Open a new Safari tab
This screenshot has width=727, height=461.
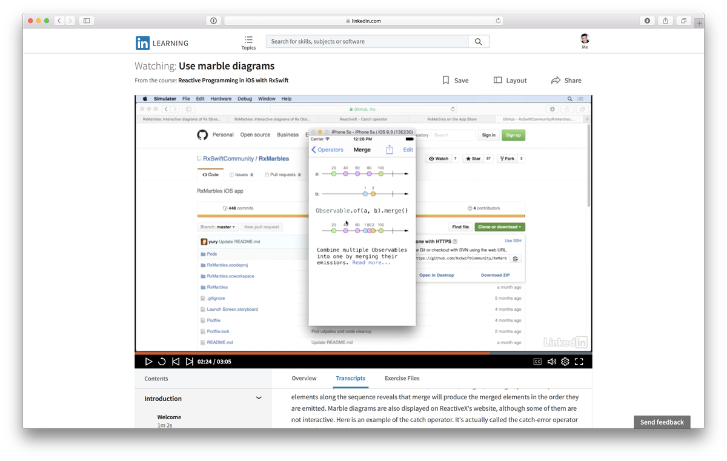pyautogui.click(x=699, y=24)
